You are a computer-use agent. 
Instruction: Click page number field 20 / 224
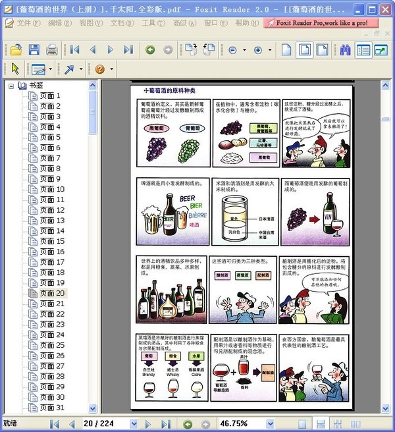[106, 423]
